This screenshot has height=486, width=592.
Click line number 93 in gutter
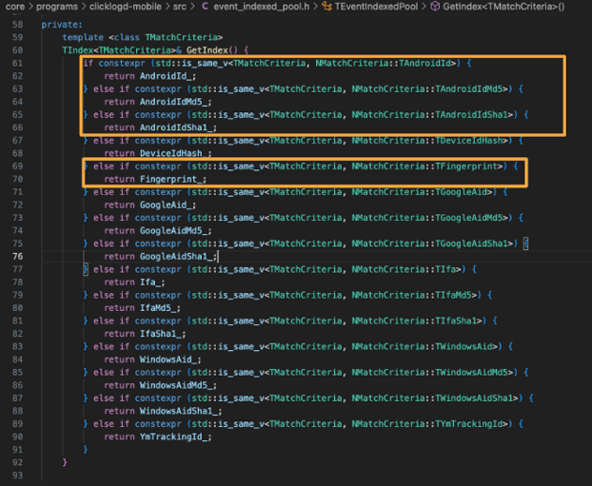pyautogui.click(x=17, y=475)
